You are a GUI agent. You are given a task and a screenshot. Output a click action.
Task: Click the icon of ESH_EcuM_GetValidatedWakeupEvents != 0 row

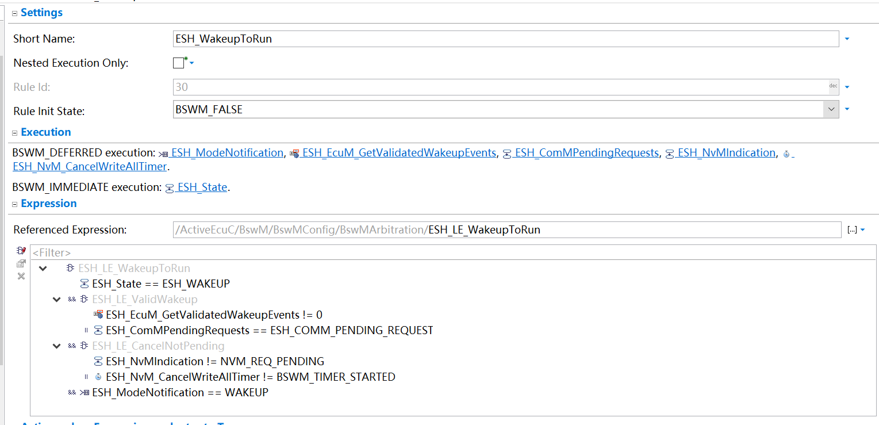tap(98, 315)
